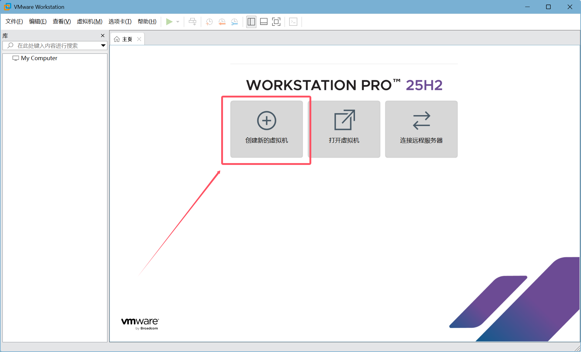Open the power options dropdown arrow
The image size is (581, 352).
coord(178,22)
